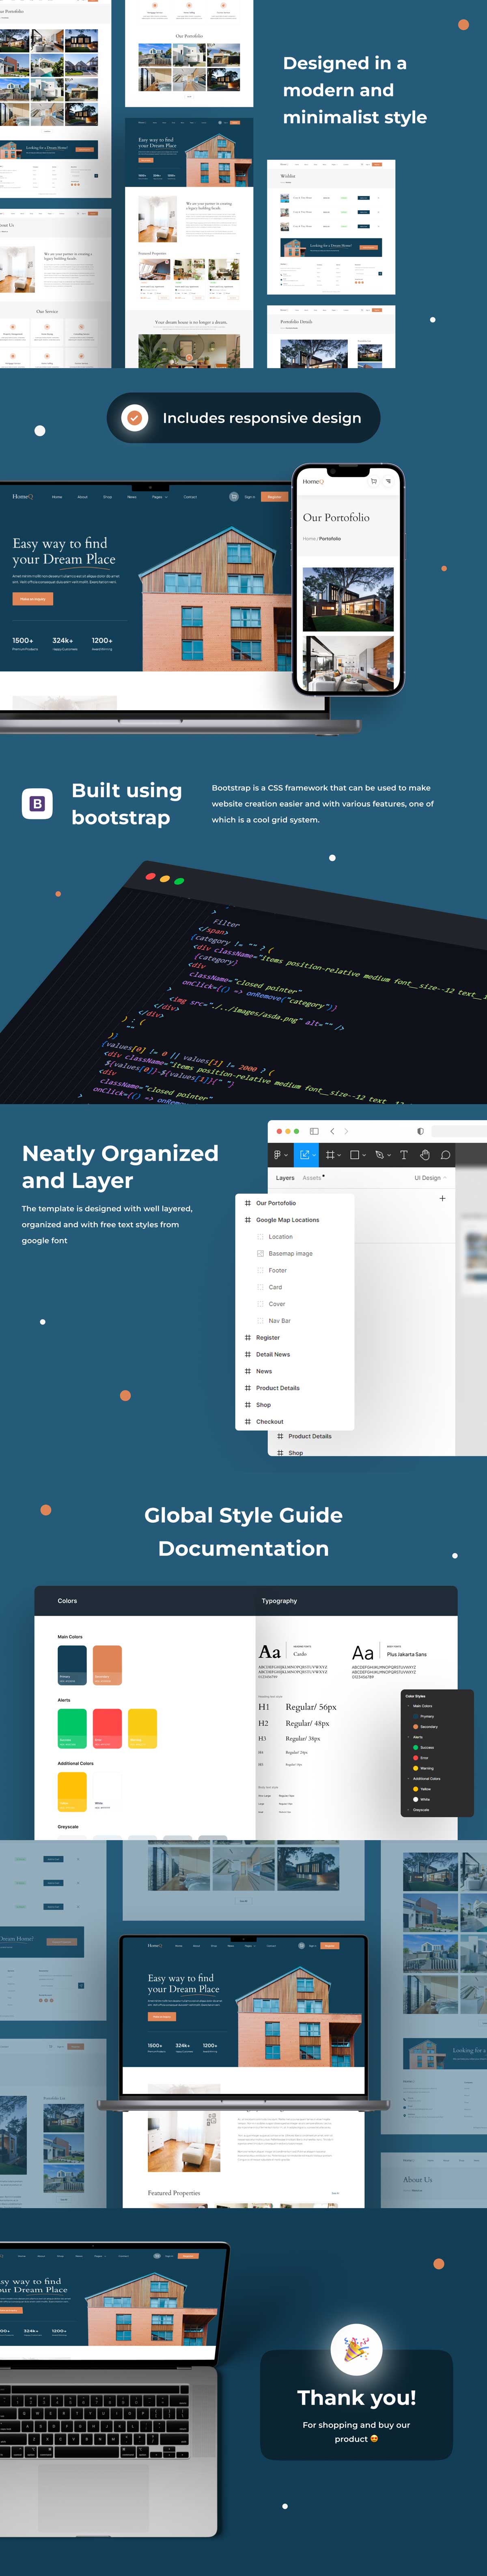Click the orange enquiry button under Easy way to find
This screenshot has width=487, height=2576.
coord(32,599)
